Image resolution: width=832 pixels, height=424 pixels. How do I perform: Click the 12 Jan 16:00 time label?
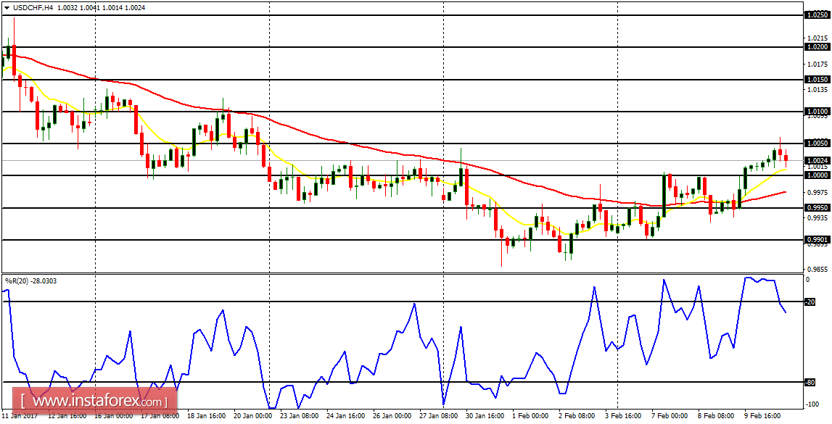coord(66,417)
